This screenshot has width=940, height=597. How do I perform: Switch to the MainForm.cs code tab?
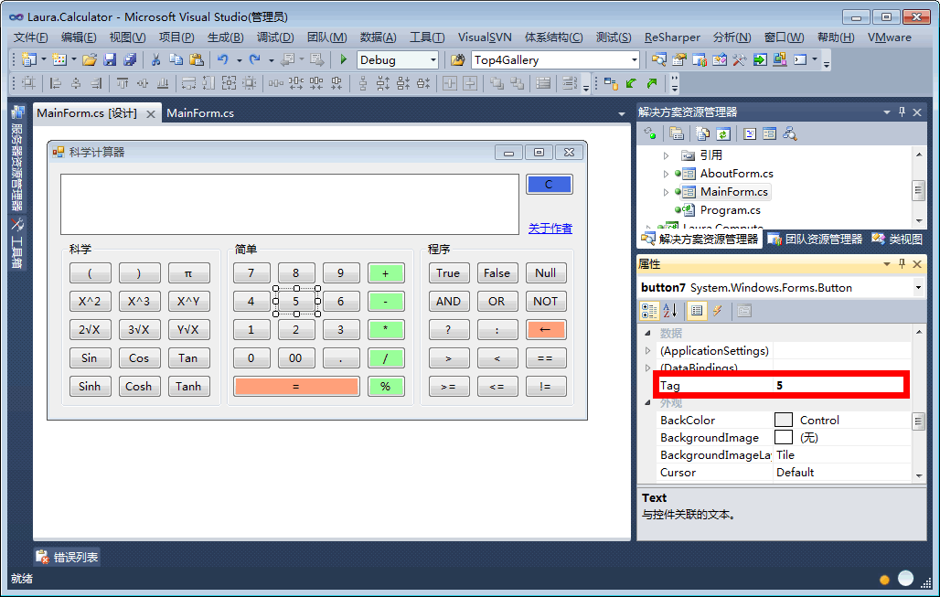point(200,113)
